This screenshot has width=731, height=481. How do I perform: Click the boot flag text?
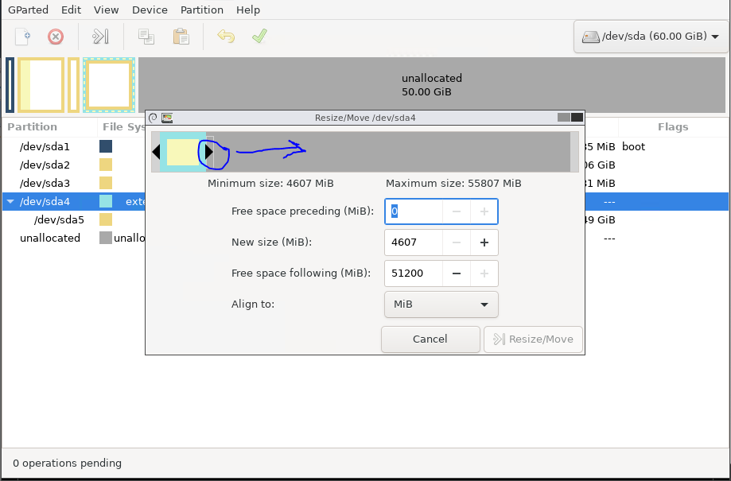[x=634, y=147]
